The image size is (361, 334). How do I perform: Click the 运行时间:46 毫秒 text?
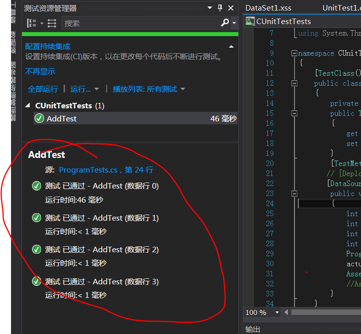pos(74,200)
